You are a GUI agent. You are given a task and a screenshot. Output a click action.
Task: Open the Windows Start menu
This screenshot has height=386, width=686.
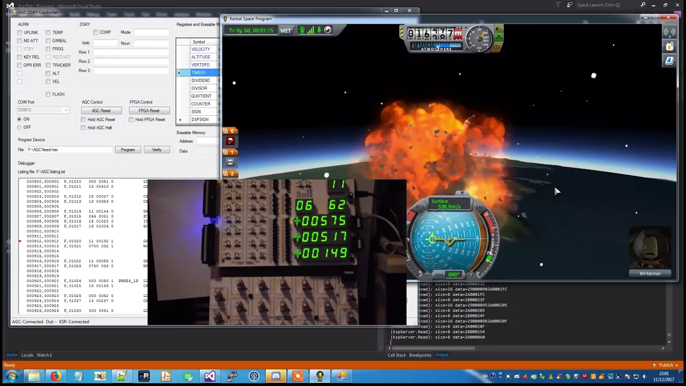point(11,376)
